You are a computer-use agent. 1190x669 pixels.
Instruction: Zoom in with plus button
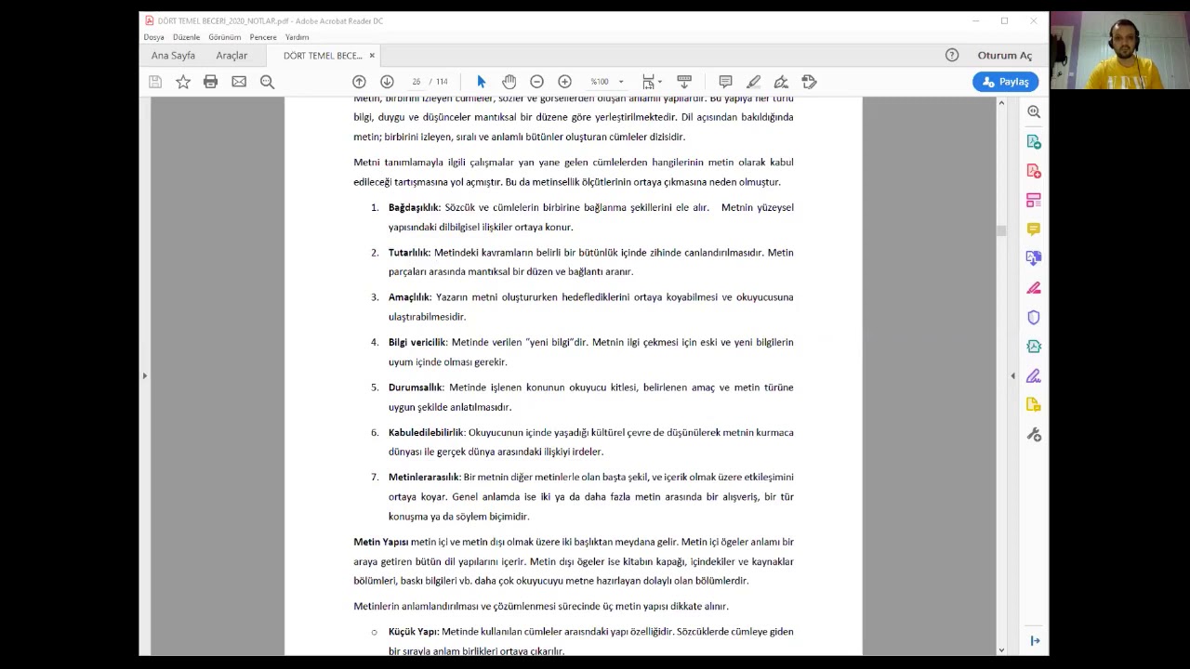564,82
